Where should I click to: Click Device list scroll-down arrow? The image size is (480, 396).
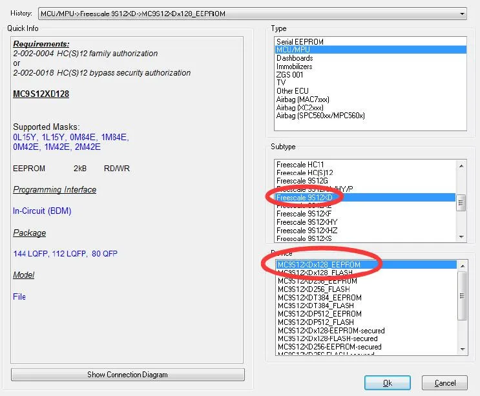[463, 349]
